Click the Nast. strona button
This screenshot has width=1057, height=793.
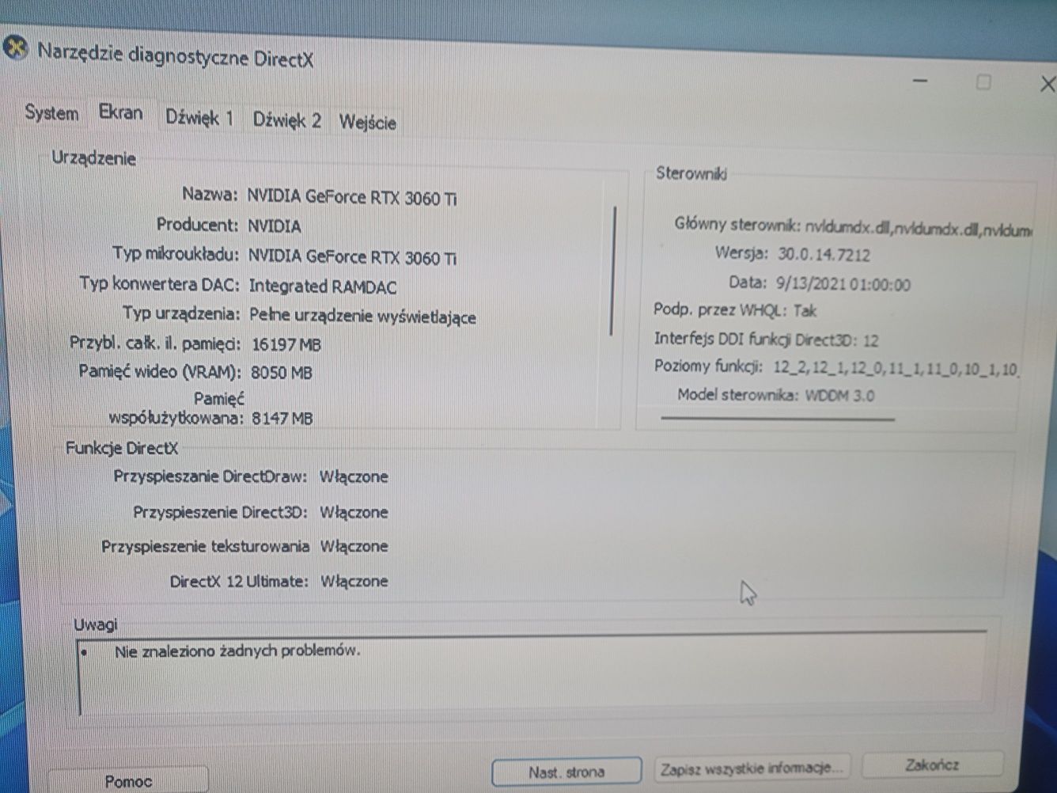(566, 772)
